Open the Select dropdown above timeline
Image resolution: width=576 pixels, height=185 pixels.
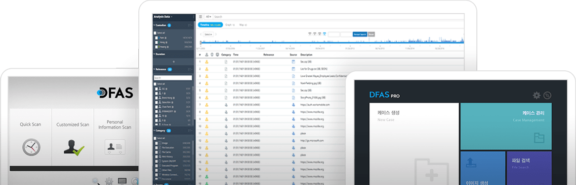coord(208,34)
